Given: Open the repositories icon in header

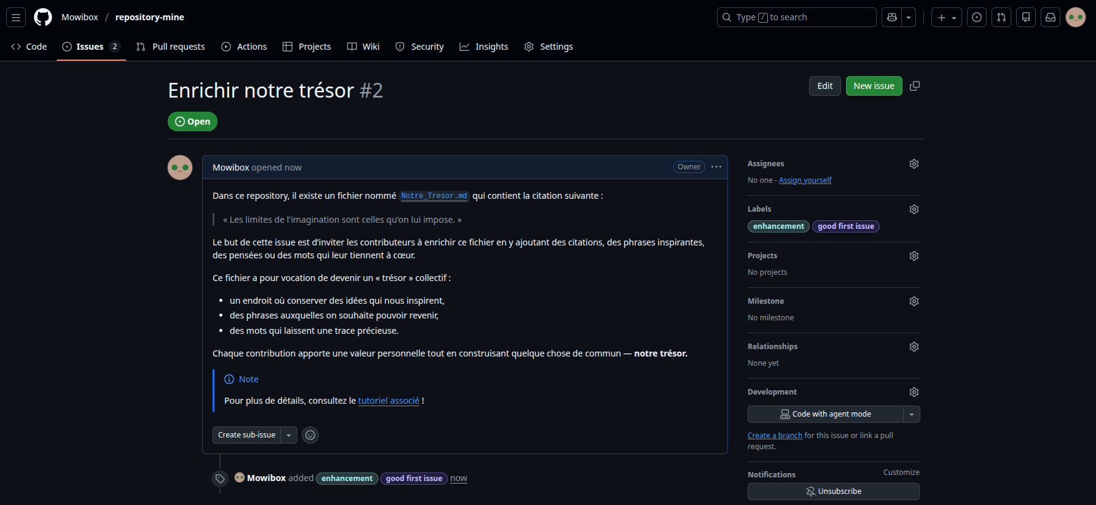Looking at the screenshot, I should [1026, 17].
